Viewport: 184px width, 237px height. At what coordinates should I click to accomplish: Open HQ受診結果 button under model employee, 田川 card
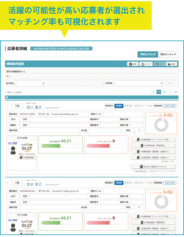pyautogui.click(x=27, y=157)
